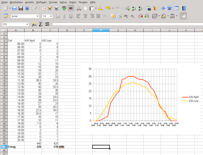Open the Arial font name dropdown
Viewport: 203px width, 155px height.
(x=38, y=16)
